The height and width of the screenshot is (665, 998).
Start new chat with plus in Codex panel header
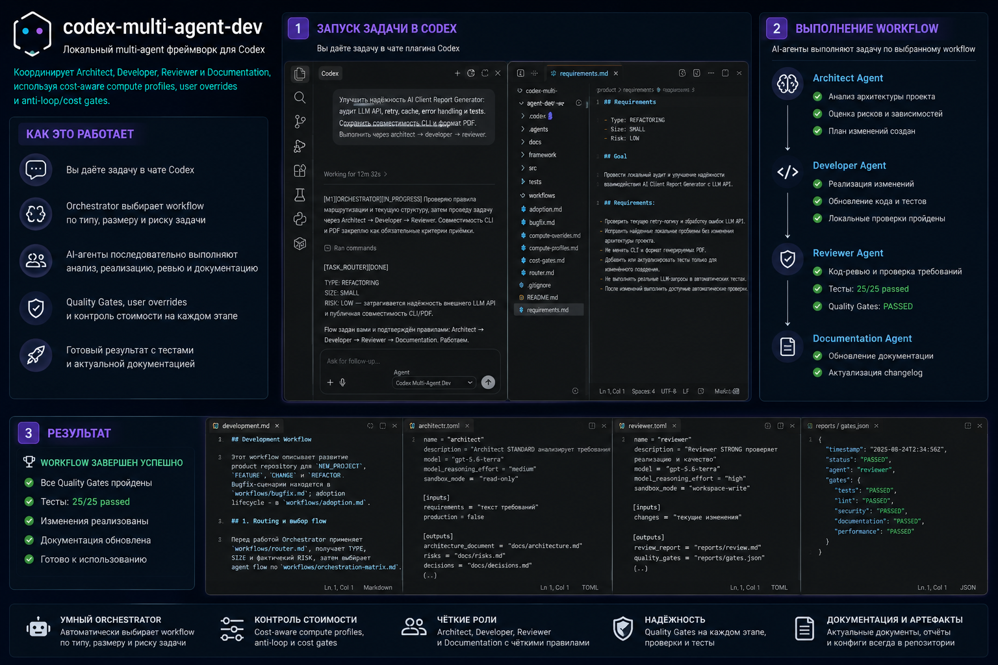457,73
